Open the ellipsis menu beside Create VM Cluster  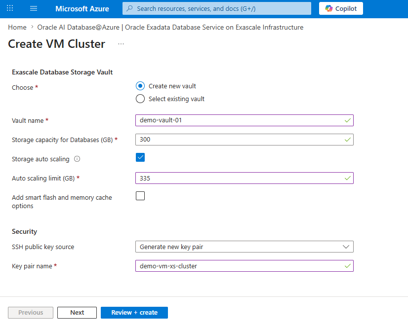(121, 45)
